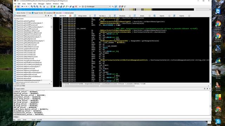Open the Search menu
Image resolution: width=225 pixels, height=126 pixels.
29,4
